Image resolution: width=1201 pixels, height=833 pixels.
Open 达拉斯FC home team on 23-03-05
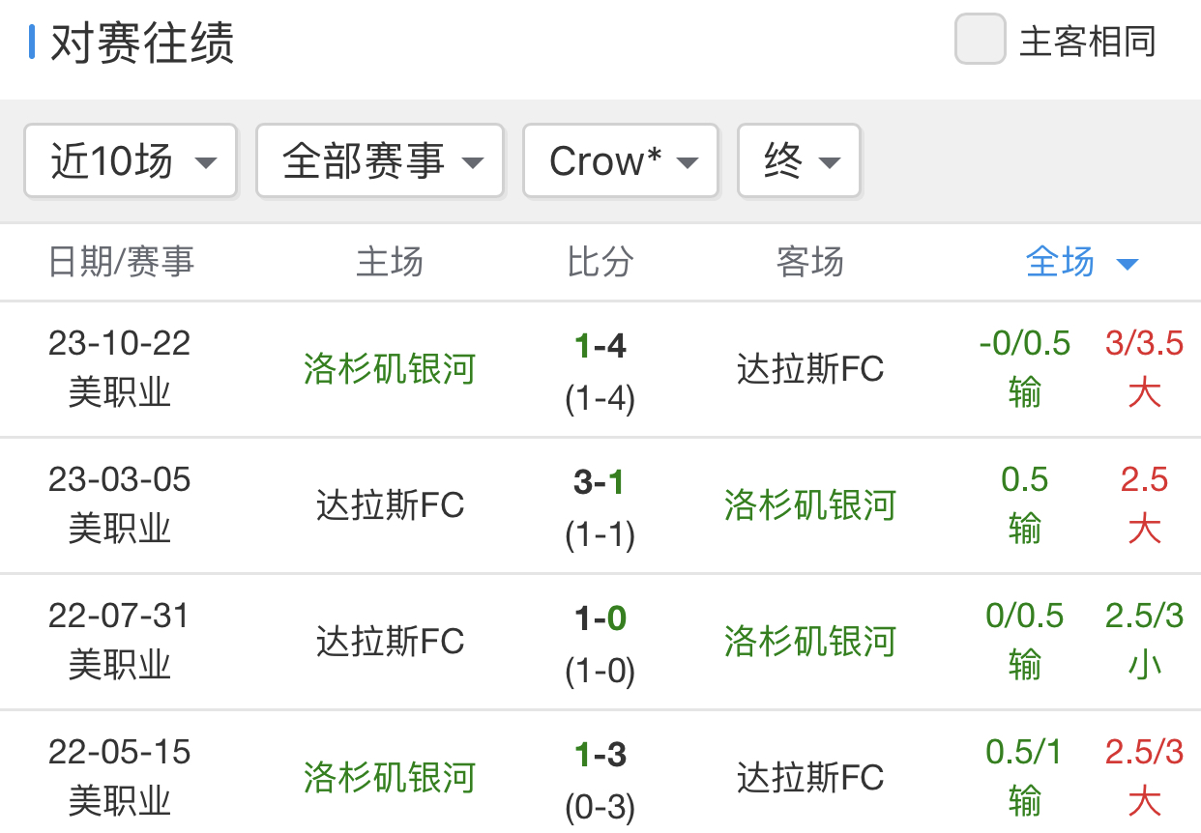tap(390, 505)
